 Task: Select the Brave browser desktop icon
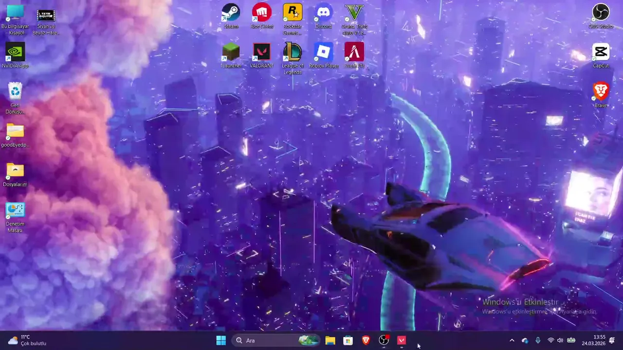point(601,95)
